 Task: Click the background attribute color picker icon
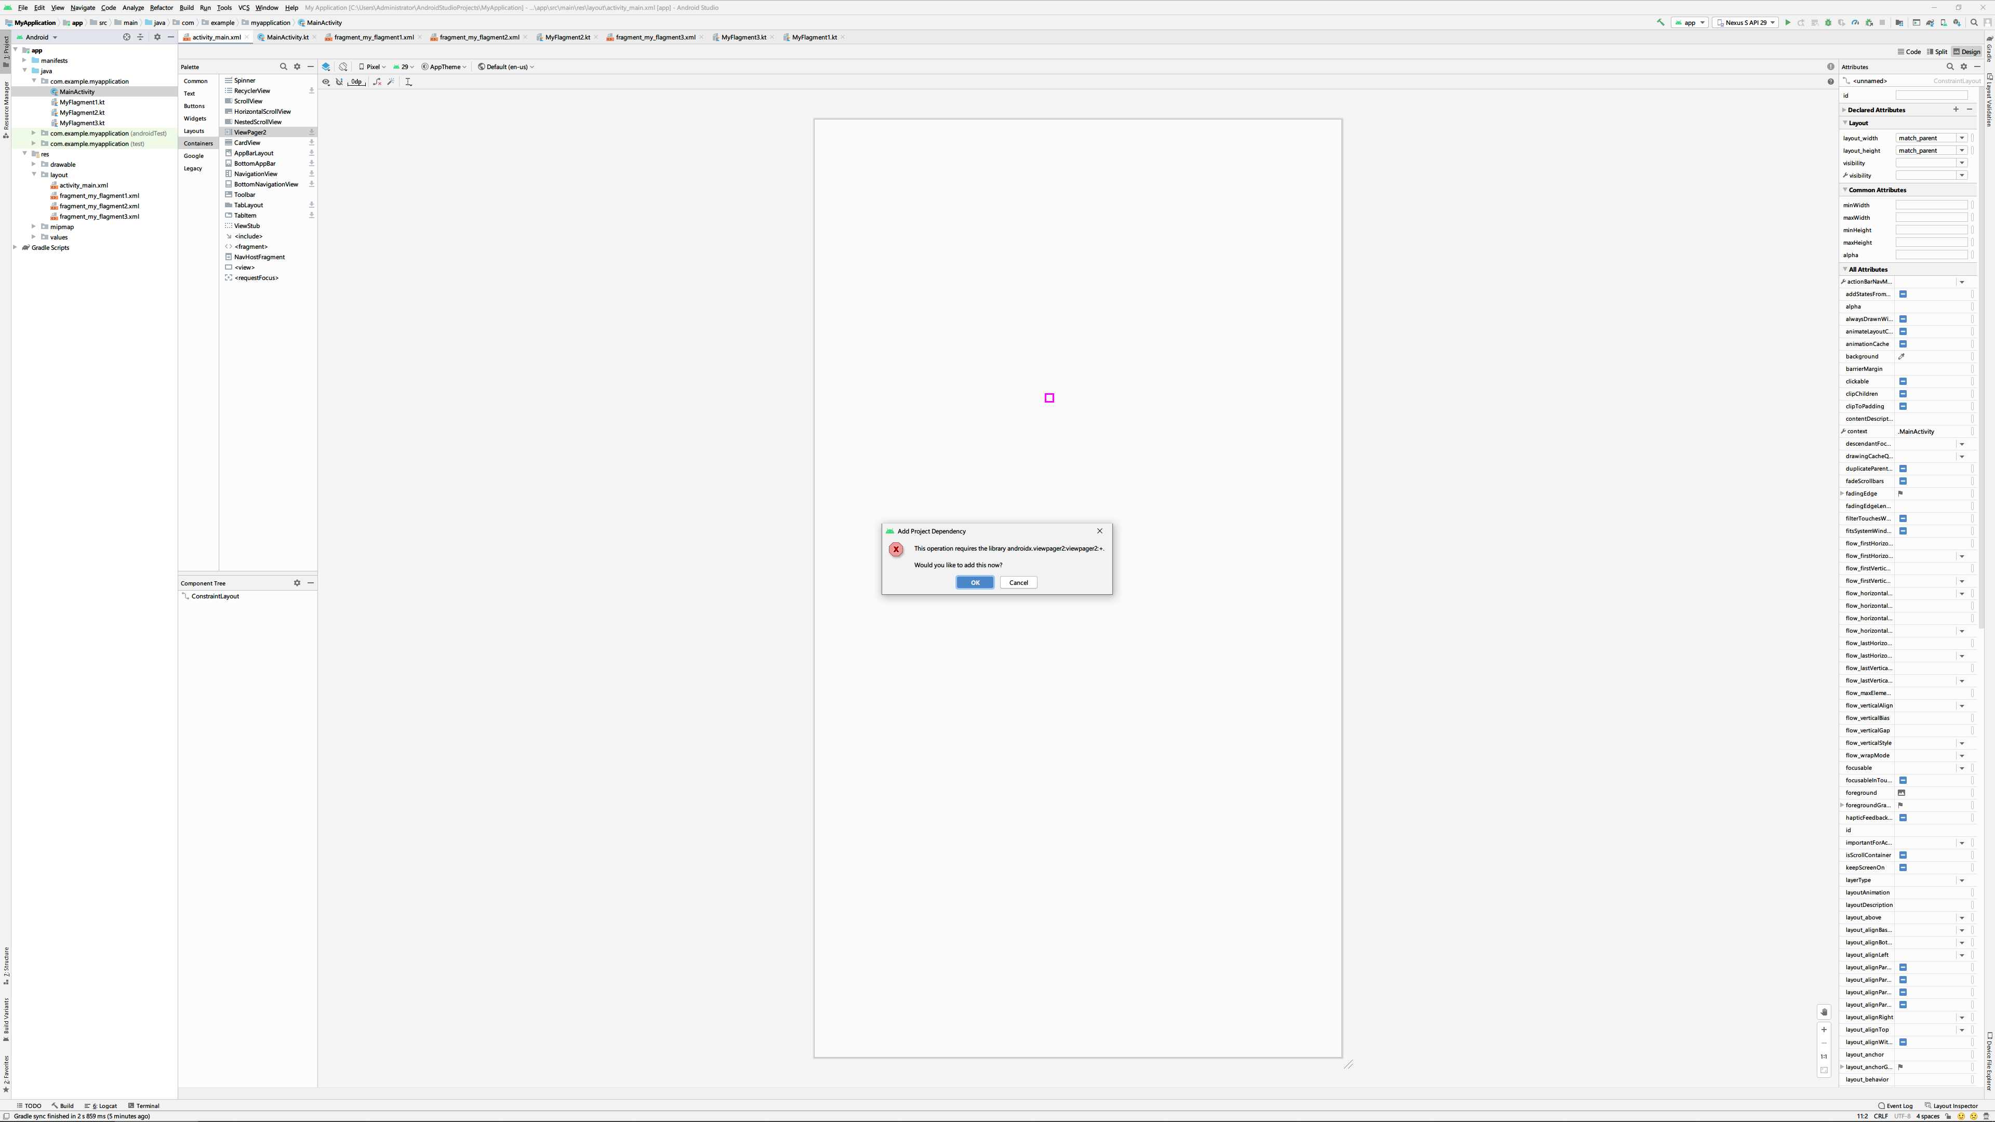pyautogui.click(x=1901, y=356)
